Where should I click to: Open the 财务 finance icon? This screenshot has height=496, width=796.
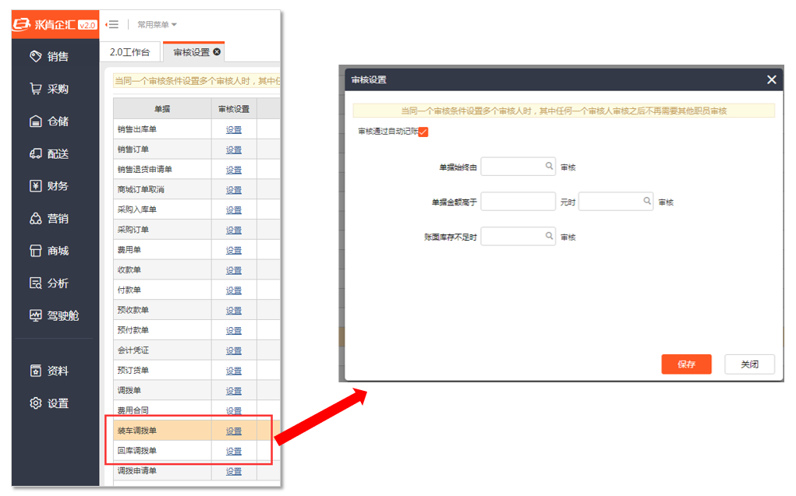[x=35, y=186]
